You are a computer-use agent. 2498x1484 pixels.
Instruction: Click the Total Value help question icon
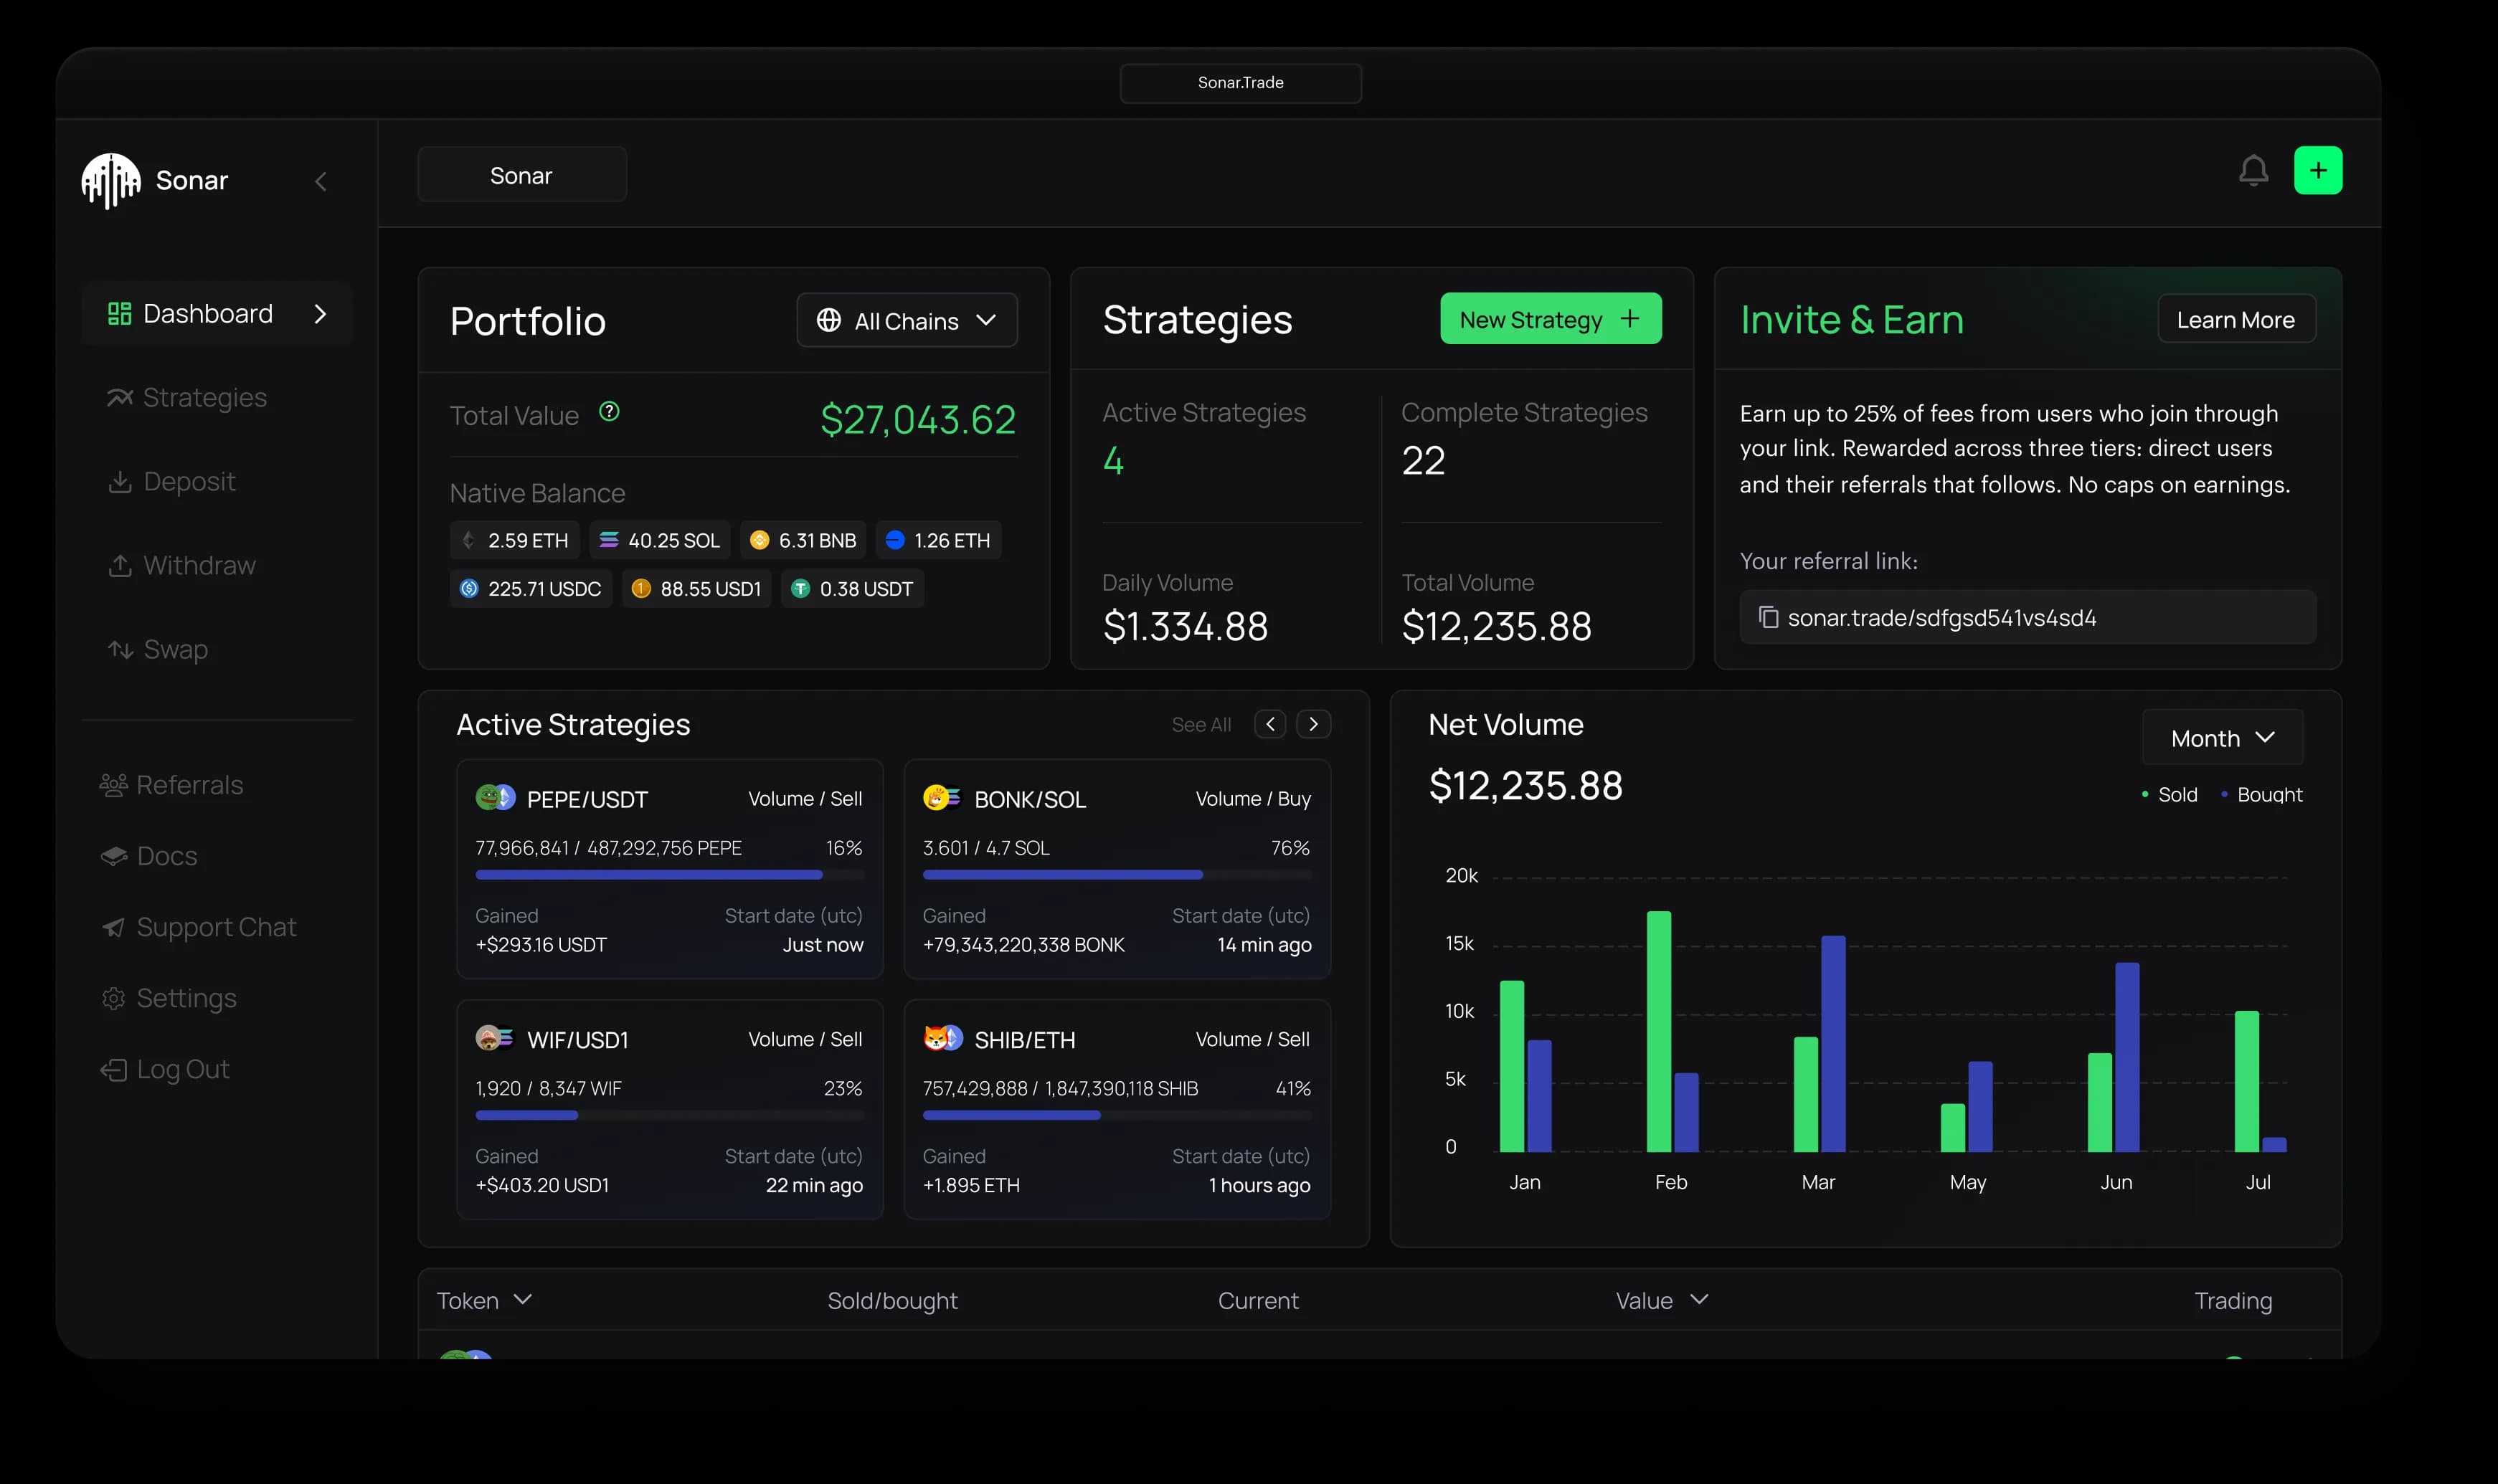point(609,412)
